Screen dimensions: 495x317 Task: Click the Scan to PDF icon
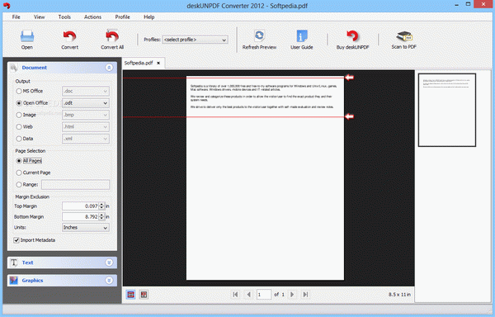404,36
